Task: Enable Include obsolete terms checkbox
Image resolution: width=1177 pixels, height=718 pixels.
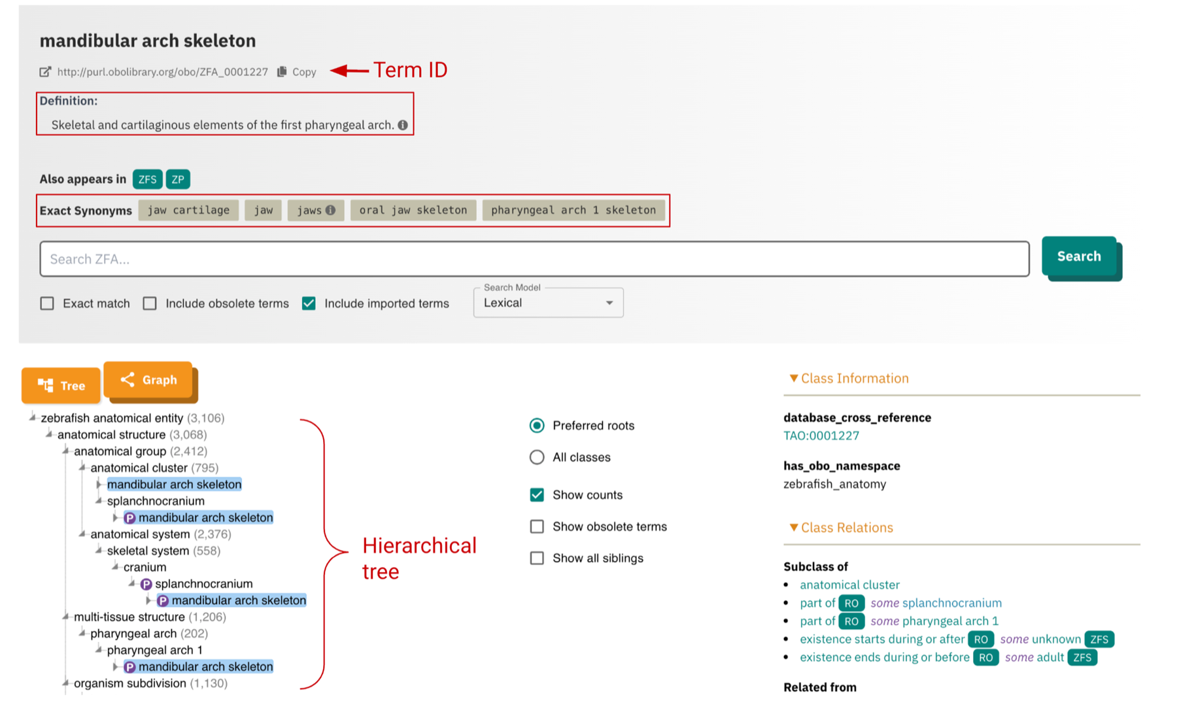Action: (150, 303)
